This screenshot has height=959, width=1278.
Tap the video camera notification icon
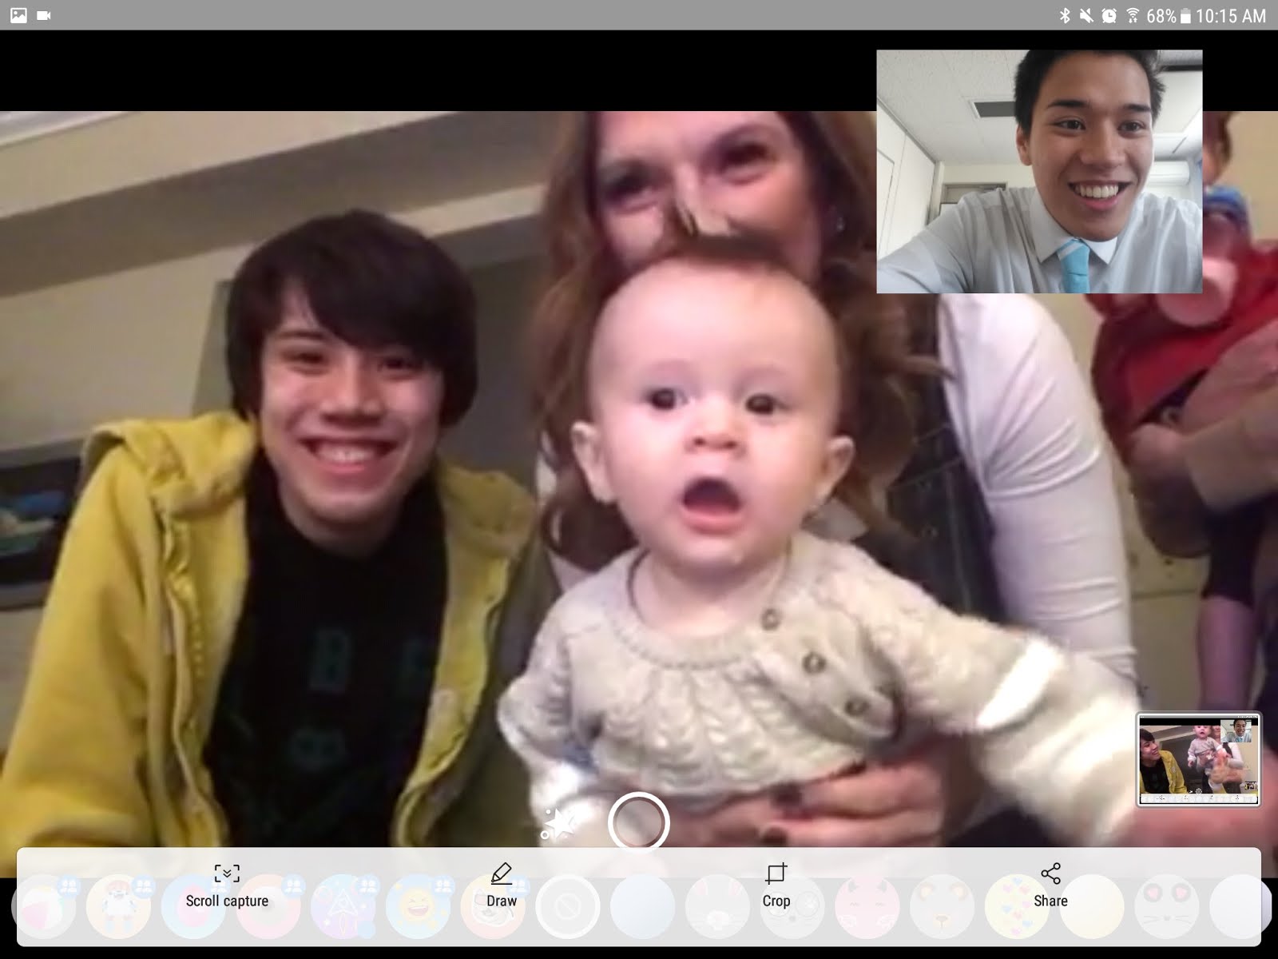44,15
